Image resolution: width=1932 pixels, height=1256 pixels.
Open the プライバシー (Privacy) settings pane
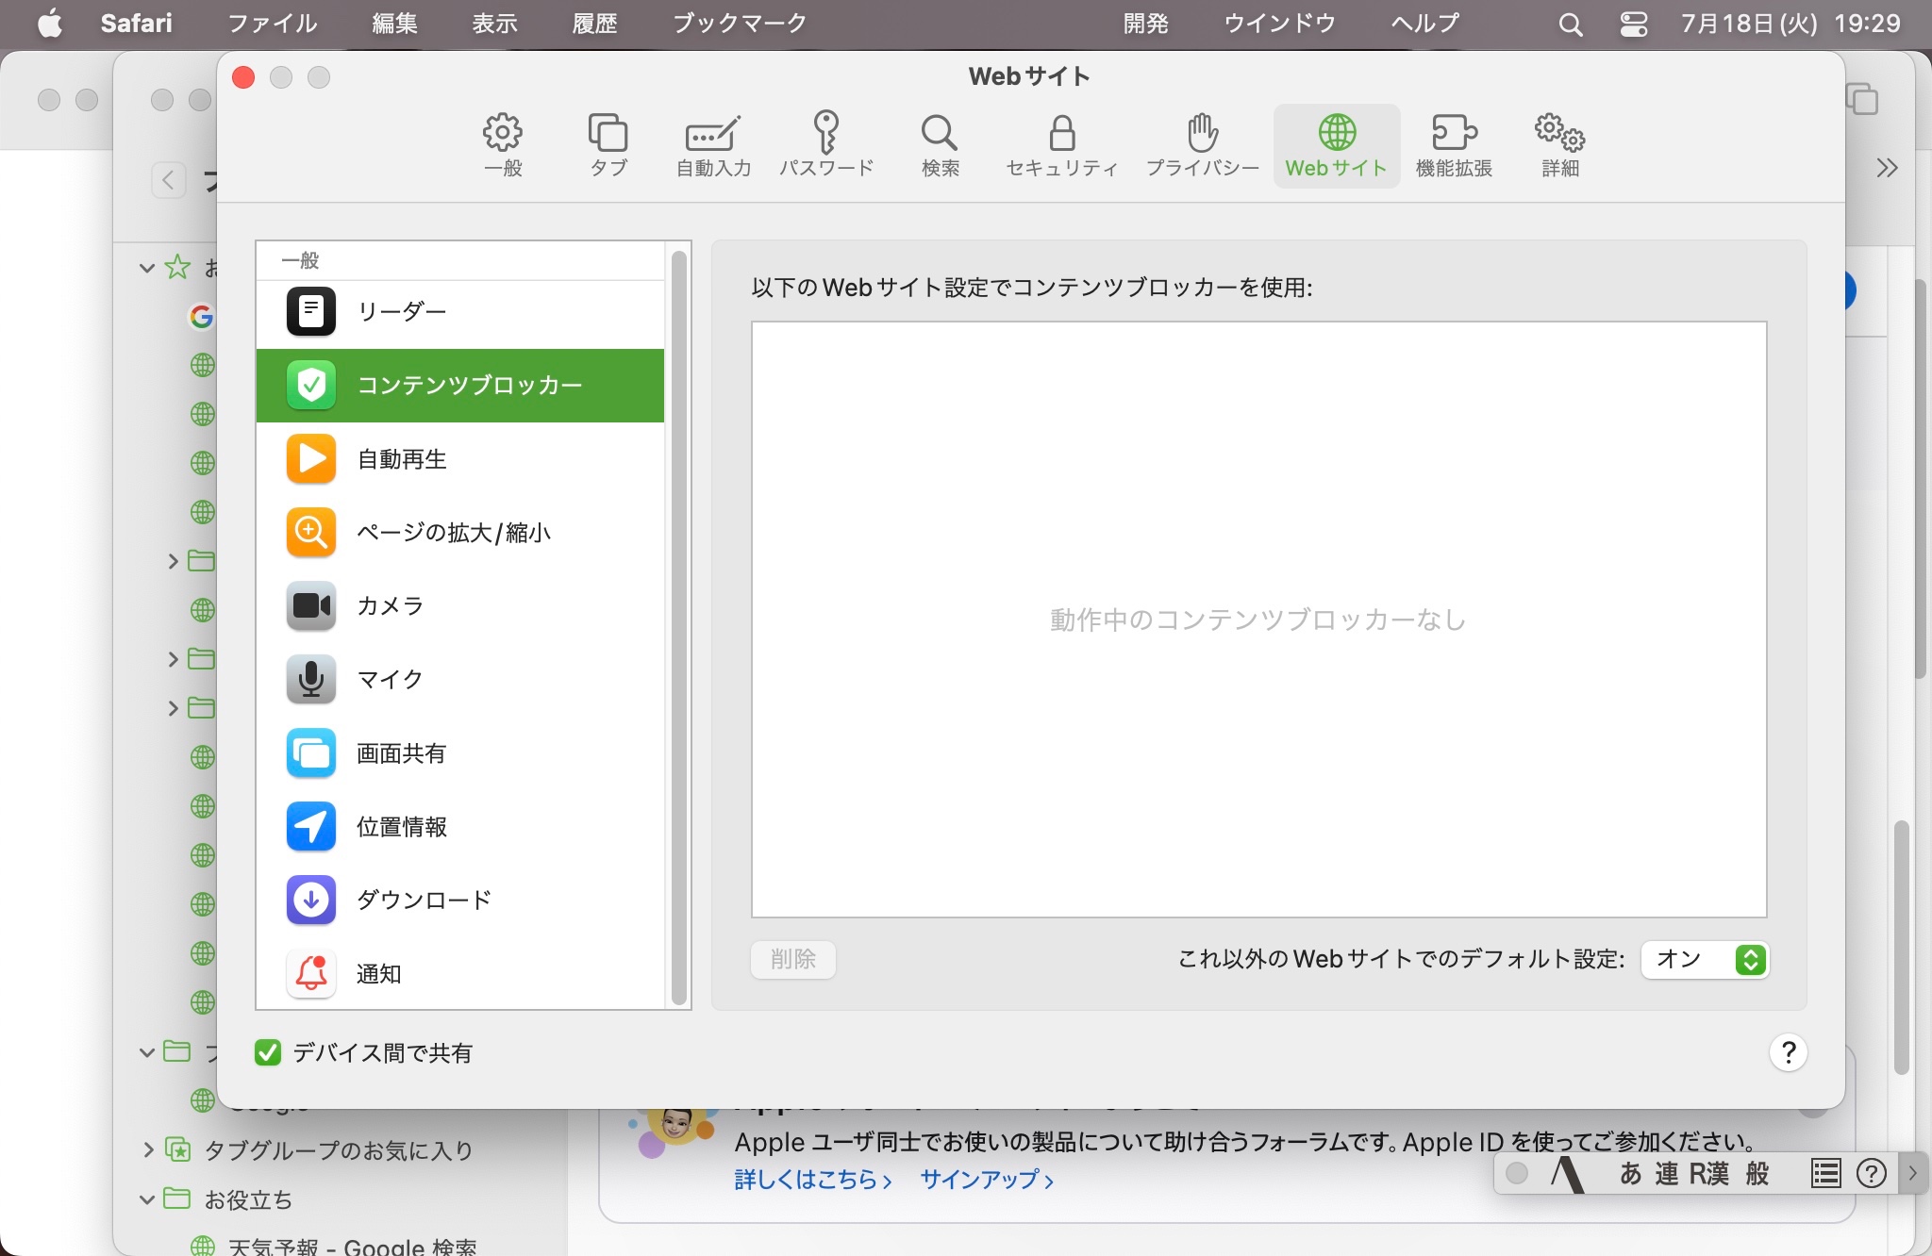pos(1202,144)
